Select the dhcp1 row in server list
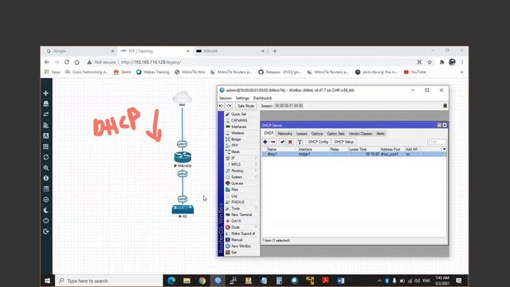The height and width of the screenshot is (287, 510). (x=354, y=154)
